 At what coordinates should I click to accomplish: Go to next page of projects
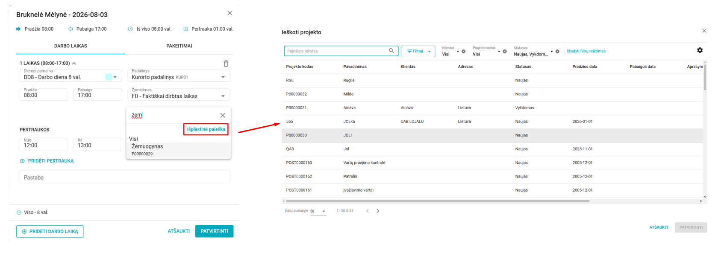378,211
